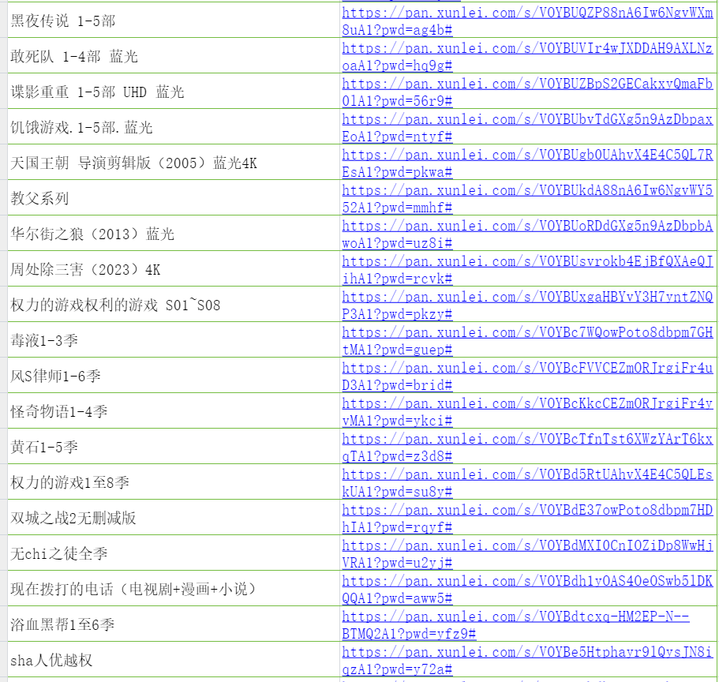Open the 周处除三害 4K share link

coord(526,262)
